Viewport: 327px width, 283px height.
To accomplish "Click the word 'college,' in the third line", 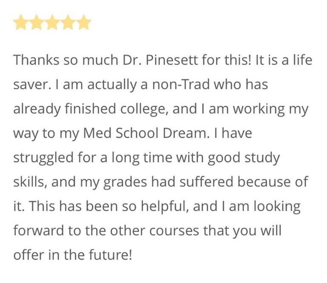I will pos(144,109).
